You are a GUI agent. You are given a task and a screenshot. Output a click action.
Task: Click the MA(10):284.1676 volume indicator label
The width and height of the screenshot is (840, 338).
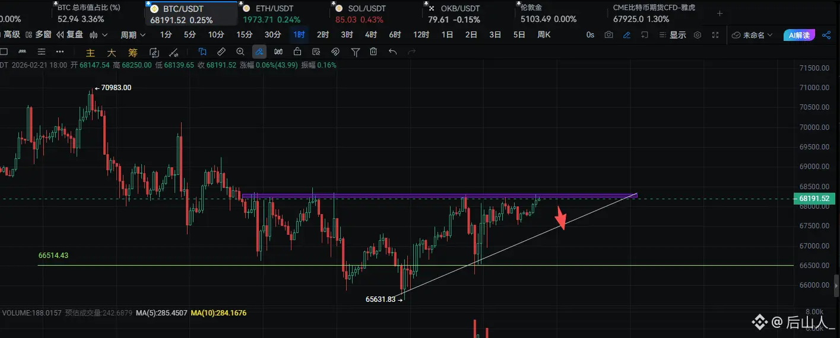218,313
